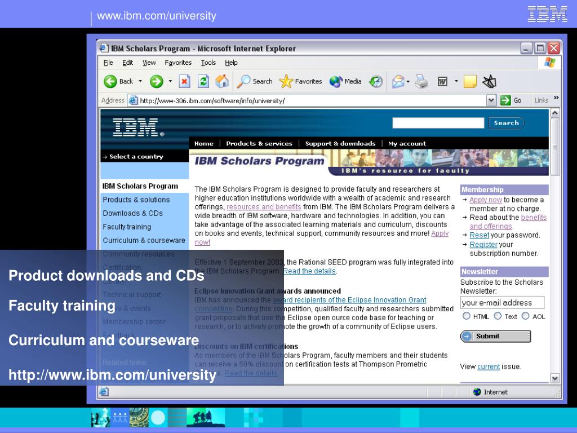Viewport: 577px width, 433px height.
Task: Expand the Mail button dropdown arrow
Action: coord(408,81)
